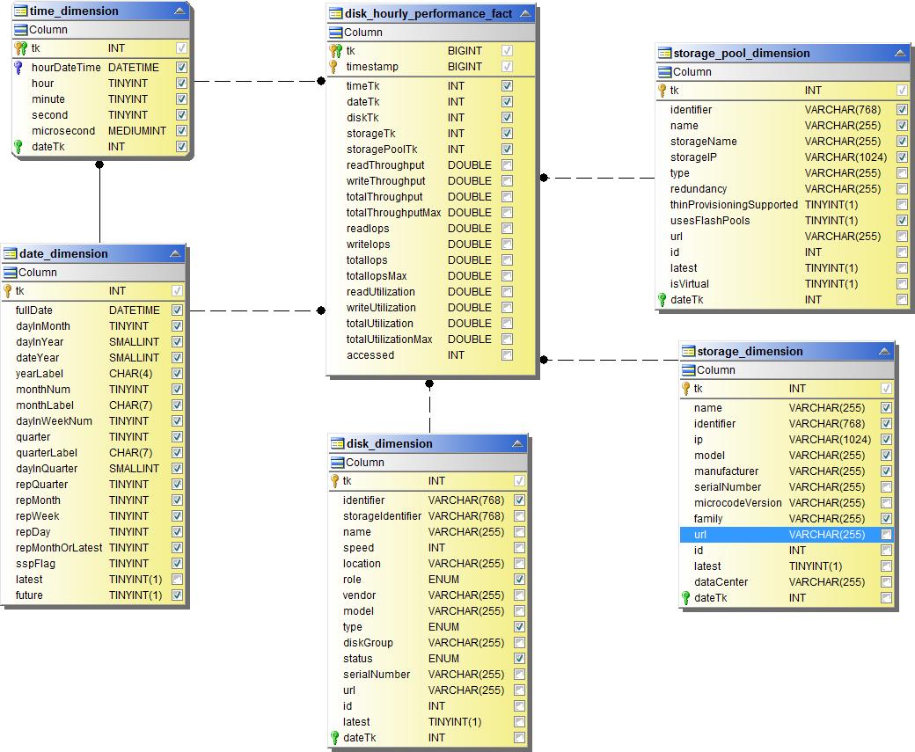Collapse the disk_hourly_performance_fact table
Image resolution: width=915 pixels, height=752 pixels.
[x=525, y=14]
